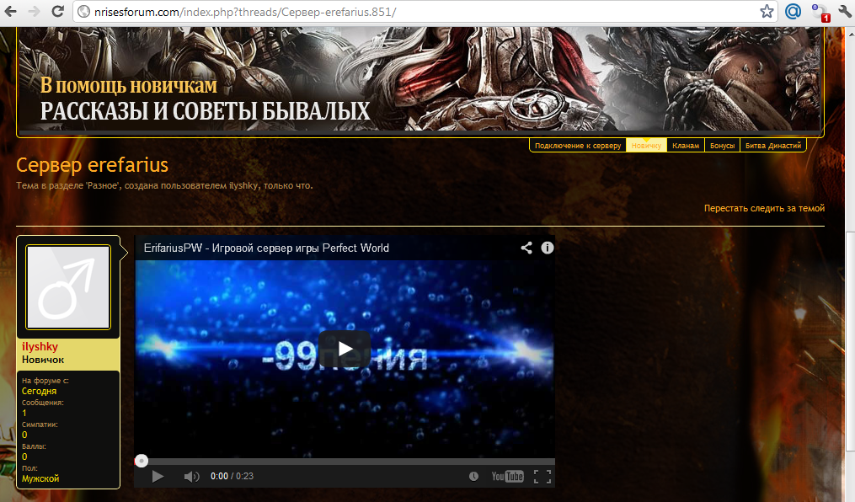This screenshot has width=855, height=502.
Task: Share the ErifariusPW video
Action: click(x=526, y=248)
